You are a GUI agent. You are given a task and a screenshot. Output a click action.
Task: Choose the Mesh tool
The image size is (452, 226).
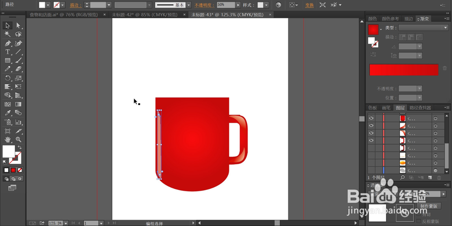click(8, 104)
